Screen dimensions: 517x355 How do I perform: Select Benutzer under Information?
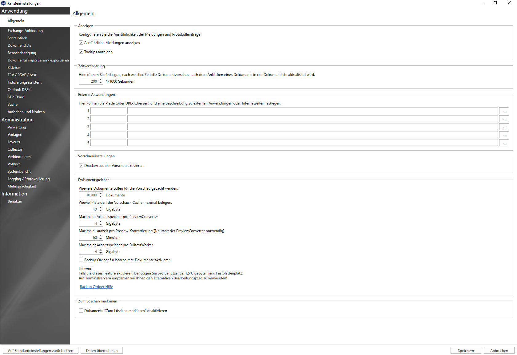pyautogui.click(x=15, y=201)
